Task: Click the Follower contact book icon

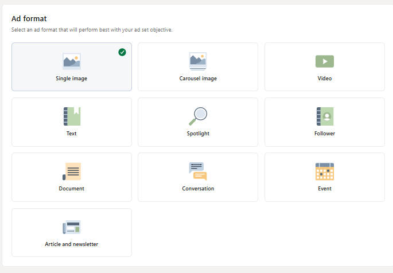Action: point(325,116)
